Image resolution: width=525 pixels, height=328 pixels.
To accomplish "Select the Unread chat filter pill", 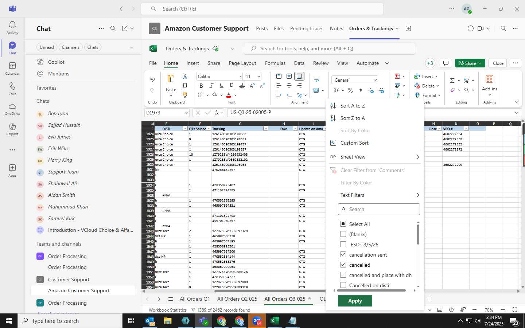I will (47, 47).
